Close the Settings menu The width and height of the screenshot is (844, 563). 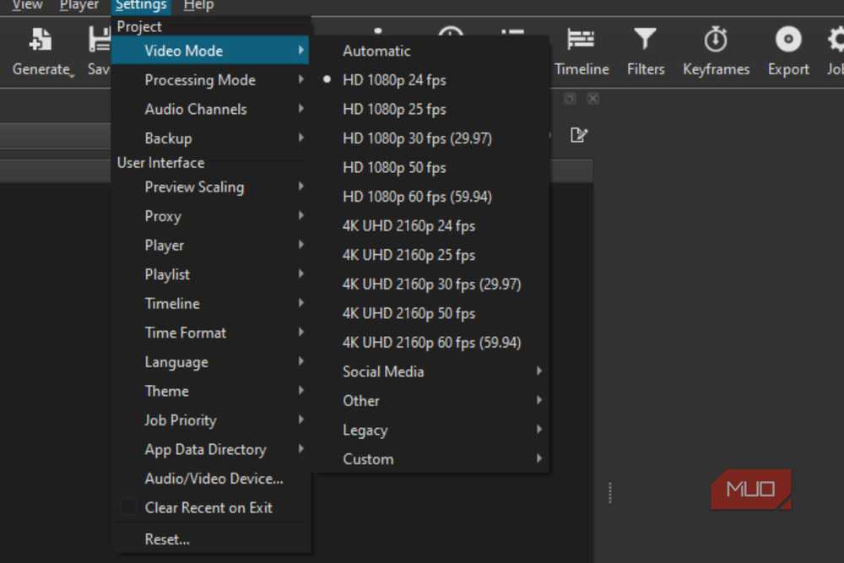click(x=141, y=5)
